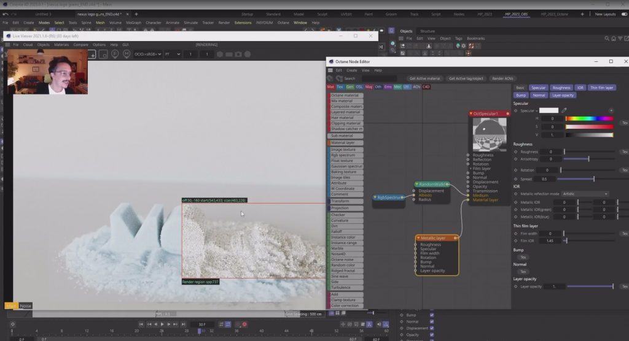Add an Octane material node from the list

click(x=346, y=95)
